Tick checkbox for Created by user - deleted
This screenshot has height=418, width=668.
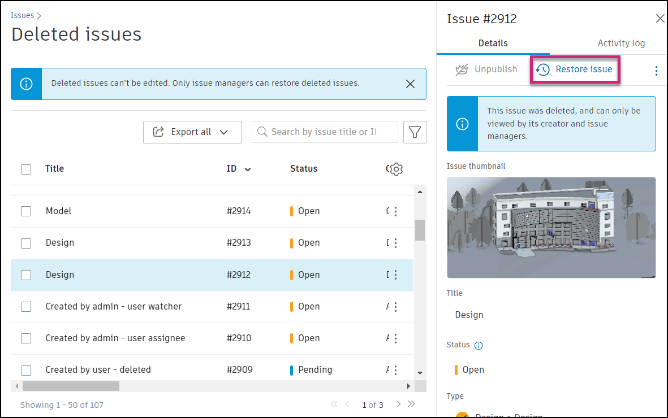[x=26, y=370]
